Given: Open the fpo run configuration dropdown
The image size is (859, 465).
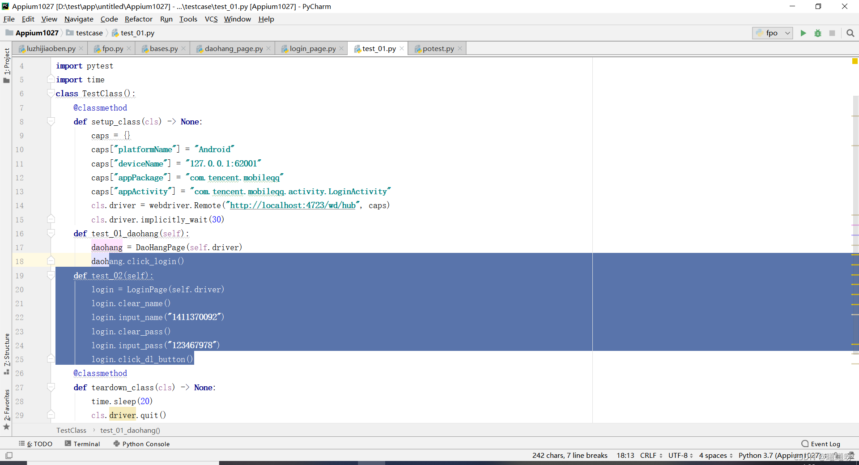Looking at the screenshot, I should click(773, 33).
